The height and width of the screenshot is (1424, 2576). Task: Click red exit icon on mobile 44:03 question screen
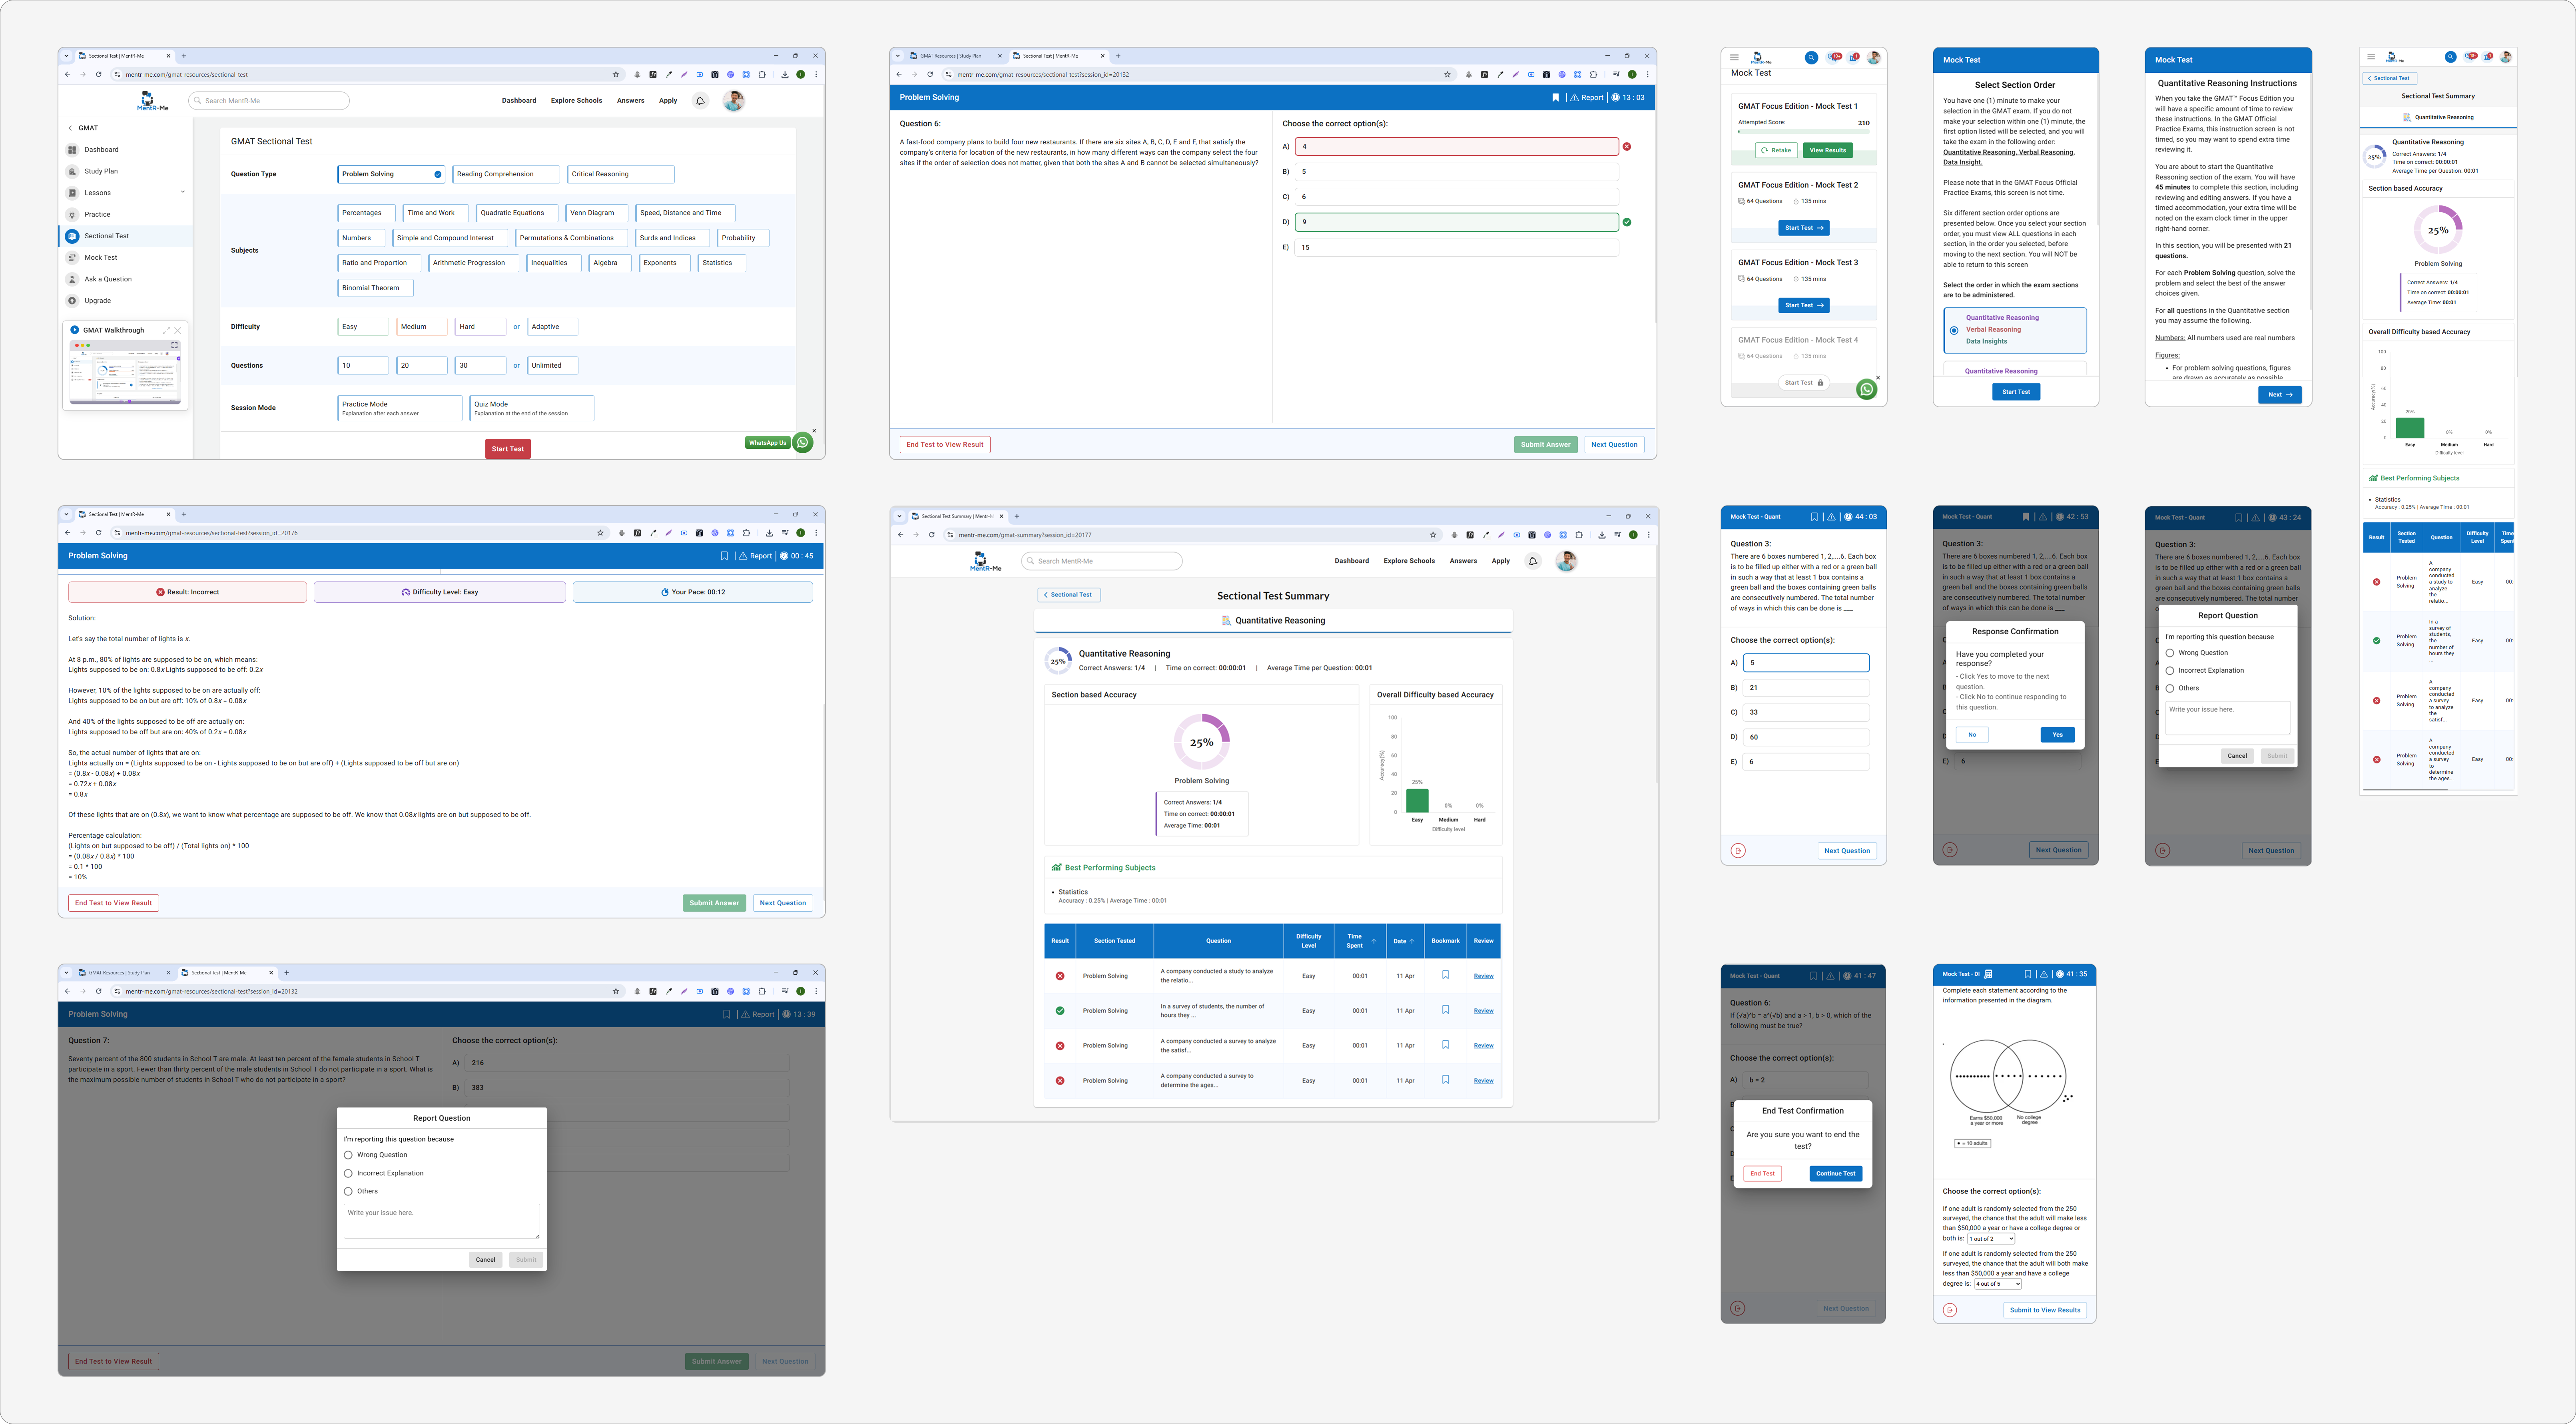coord(1738,851)
